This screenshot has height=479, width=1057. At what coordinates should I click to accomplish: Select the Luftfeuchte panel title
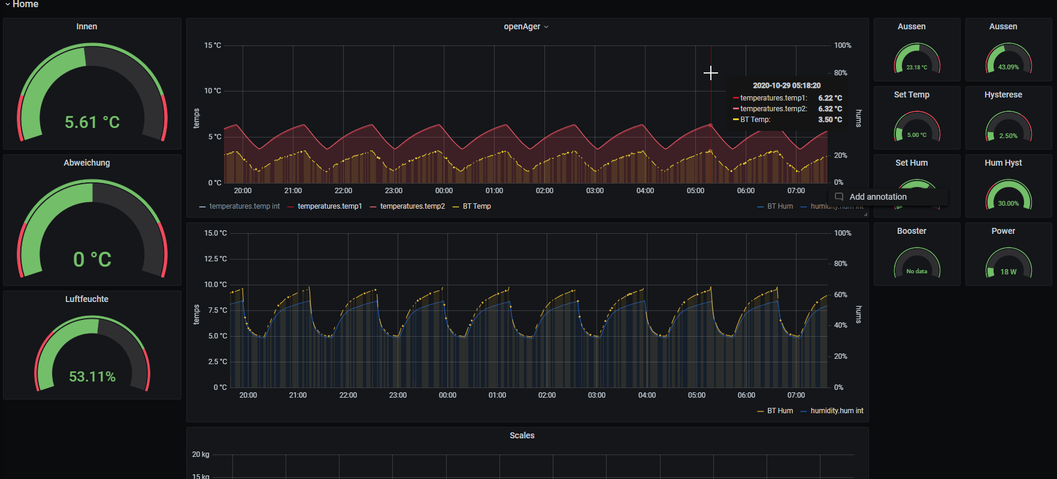point(87,299)
